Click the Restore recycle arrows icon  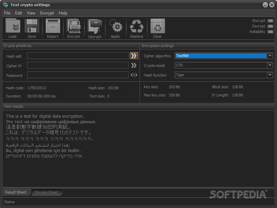(x=136, y=26)
